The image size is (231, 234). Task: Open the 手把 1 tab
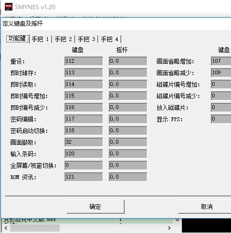[40, 39]
